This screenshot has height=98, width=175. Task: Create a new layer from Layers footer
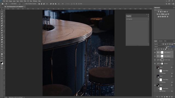click(170, 97)
